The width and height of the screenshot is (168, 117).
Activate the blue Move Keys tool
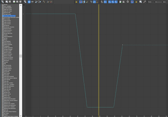pyautogui.click(x=29, y=2)
